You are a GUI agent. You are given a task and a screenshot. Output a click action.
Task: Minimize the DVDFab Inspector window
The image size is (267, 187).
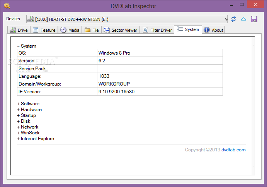[x=231, y=5]
